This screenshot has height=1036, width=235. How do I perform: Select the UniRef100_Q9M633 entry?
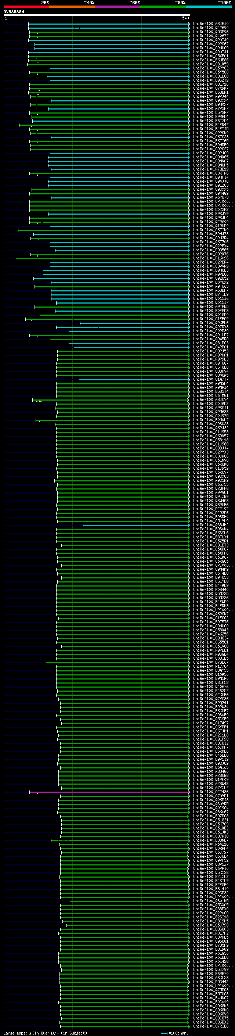coord(211,412)
